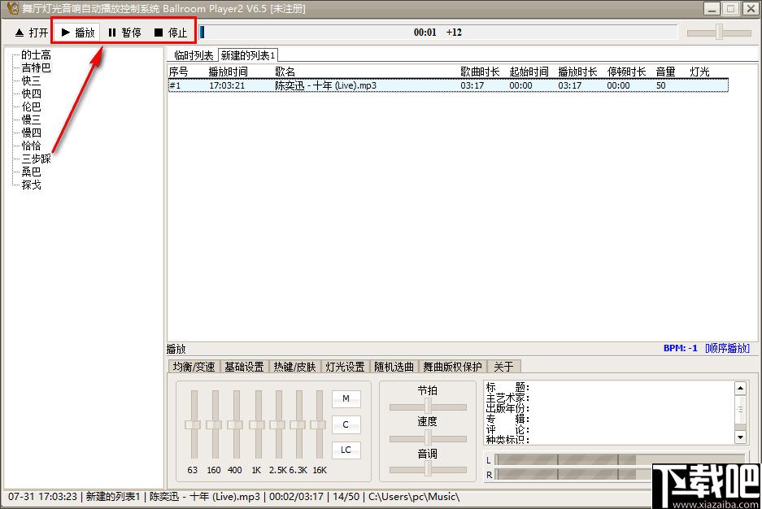Click the C equalizer button
Viewport: 762px width, 509px height.
click(x=346, y=424)
